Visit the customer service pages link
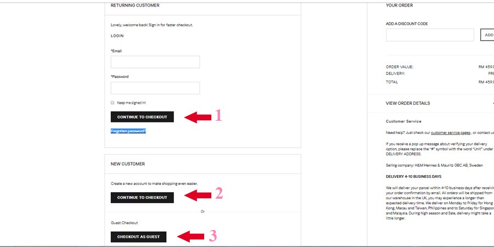 point(451,133)
